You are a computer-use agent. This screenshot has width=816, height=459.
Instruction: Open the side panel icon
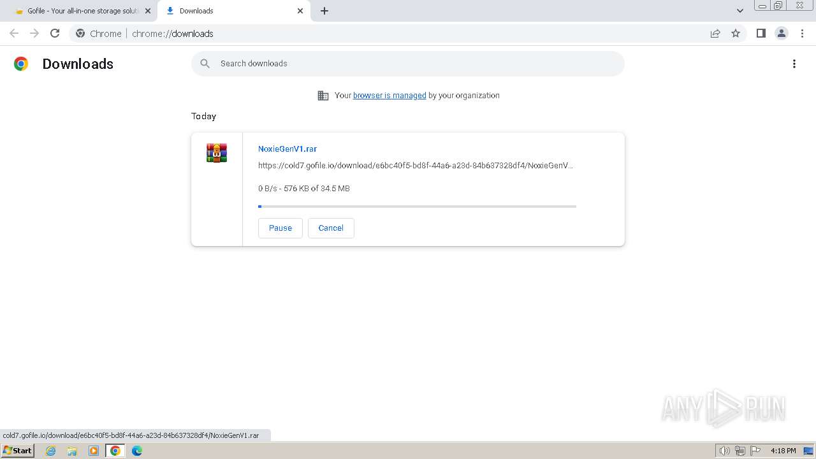[761, 33]
